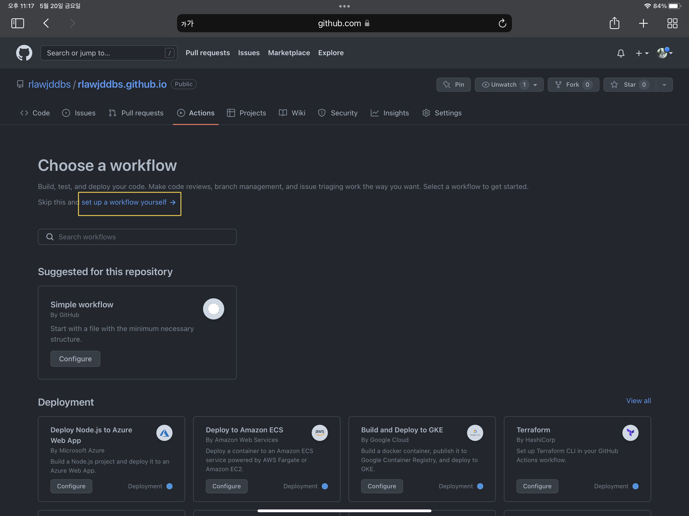Open the Safari share sheet icon

[x=614, y=23]
